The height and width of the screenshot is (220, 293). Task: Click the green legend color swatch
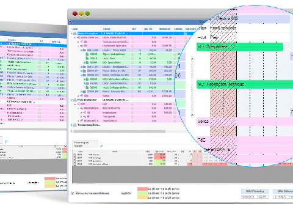tap(142, 193)
